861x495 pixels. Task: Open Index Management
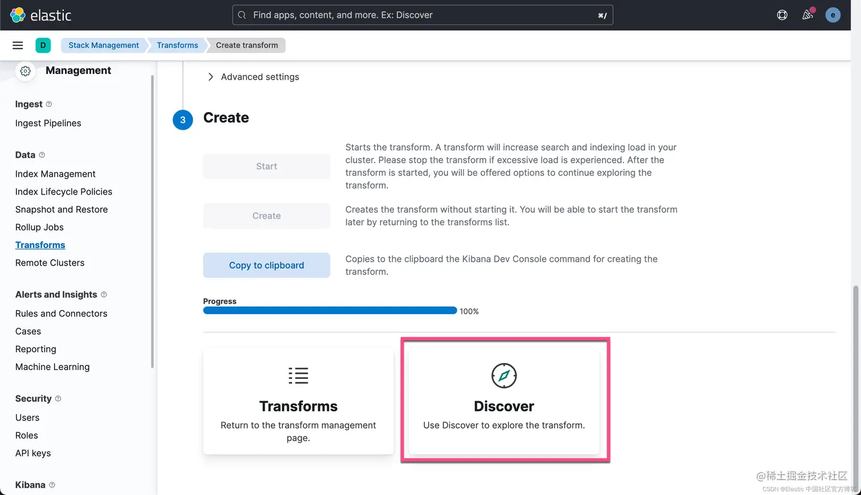(x=55, y=174)
